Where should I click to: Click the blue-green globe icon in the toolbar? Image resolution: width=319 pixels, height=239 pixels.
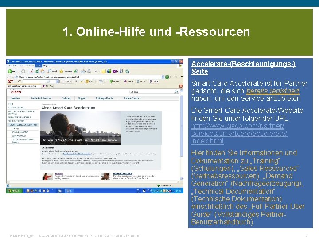[x=109, y=71]
